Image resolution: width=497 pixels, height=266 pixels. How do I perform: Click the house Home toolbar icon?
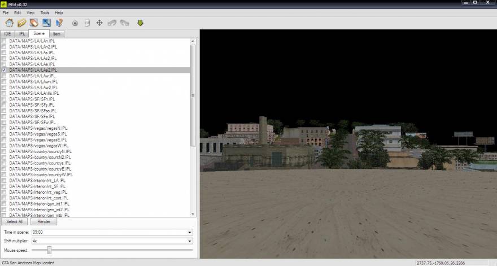click(9, 23)
